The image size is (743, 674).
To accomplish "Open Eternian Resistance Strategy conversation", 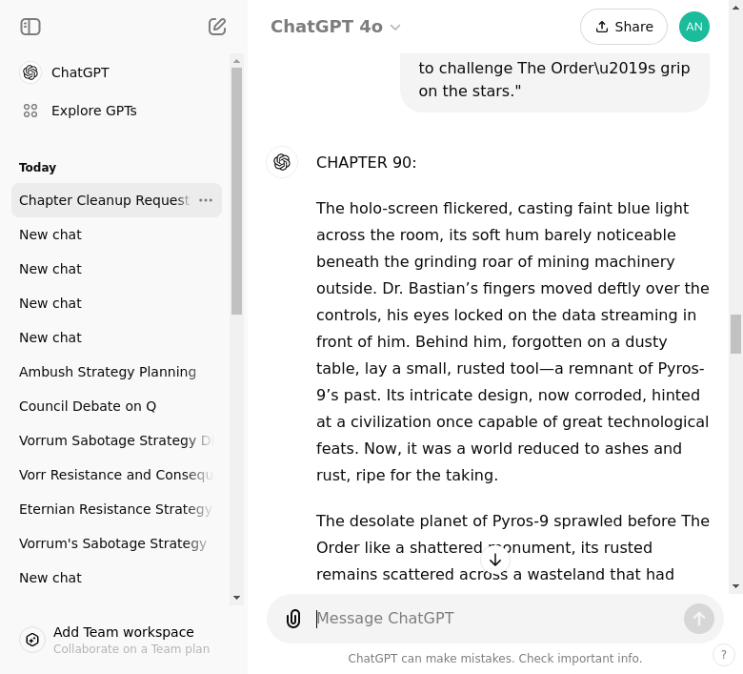I will (114, 509).
